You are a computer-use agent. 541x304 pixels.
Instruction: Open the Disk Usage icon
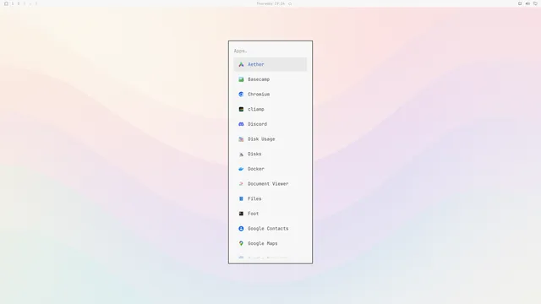click(241, 139)
